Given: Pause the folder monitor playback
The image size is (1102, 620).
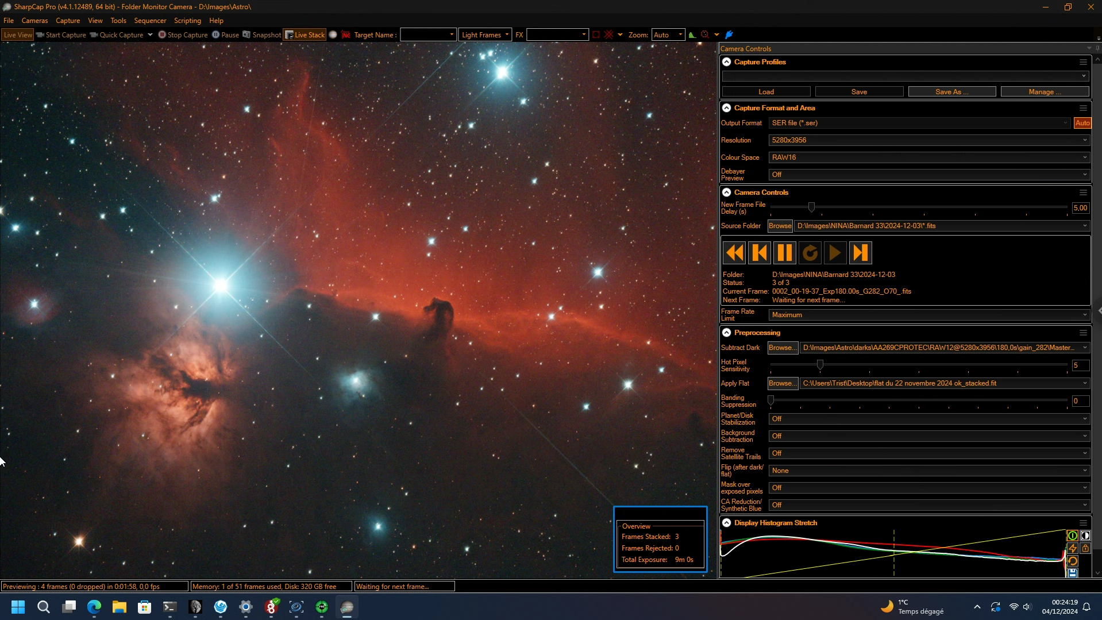Looking at the screenshot, I should point(785,253).
